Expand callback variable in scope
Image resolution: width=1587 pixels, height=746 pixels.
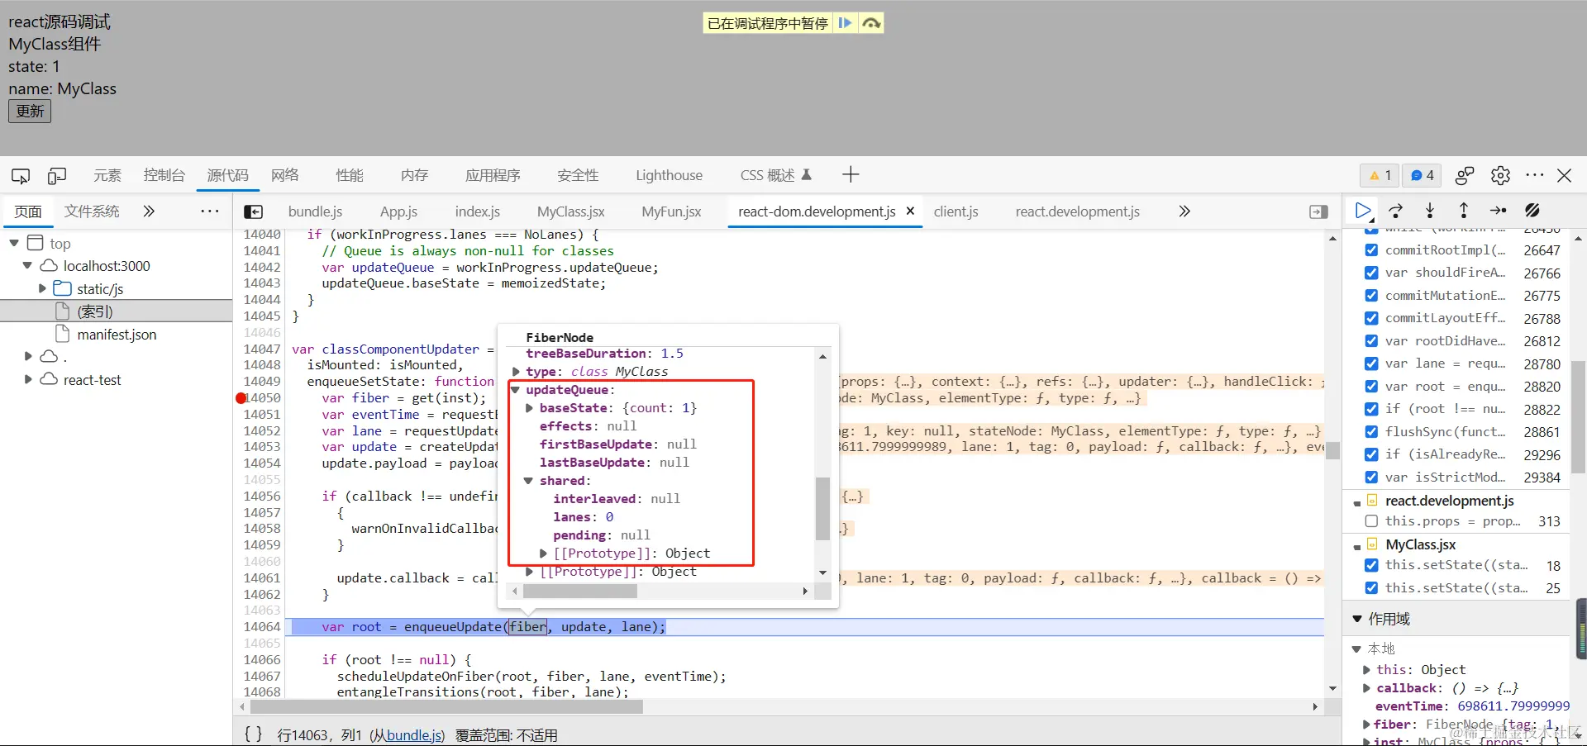pyautogui.click(x=1366, y=688)
